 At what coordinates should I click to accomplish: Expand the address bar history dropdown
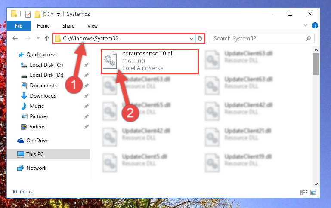point(191,39)
